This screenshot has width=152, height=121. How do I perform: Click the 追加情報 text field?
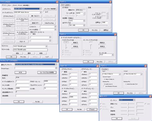(x=36, y=95)
